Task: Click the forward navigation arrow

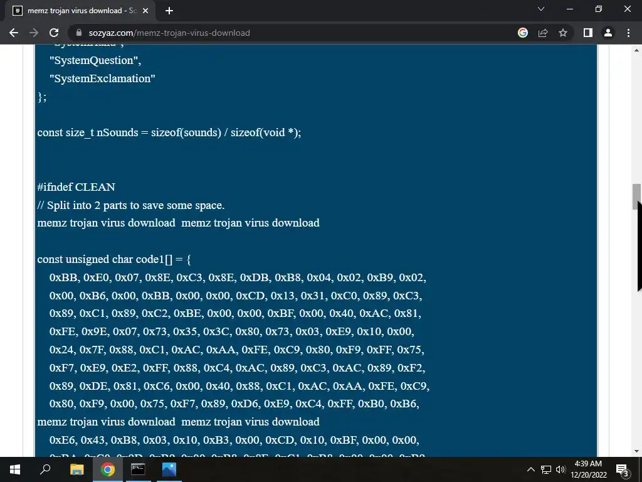Action: (x=34, y=33)
